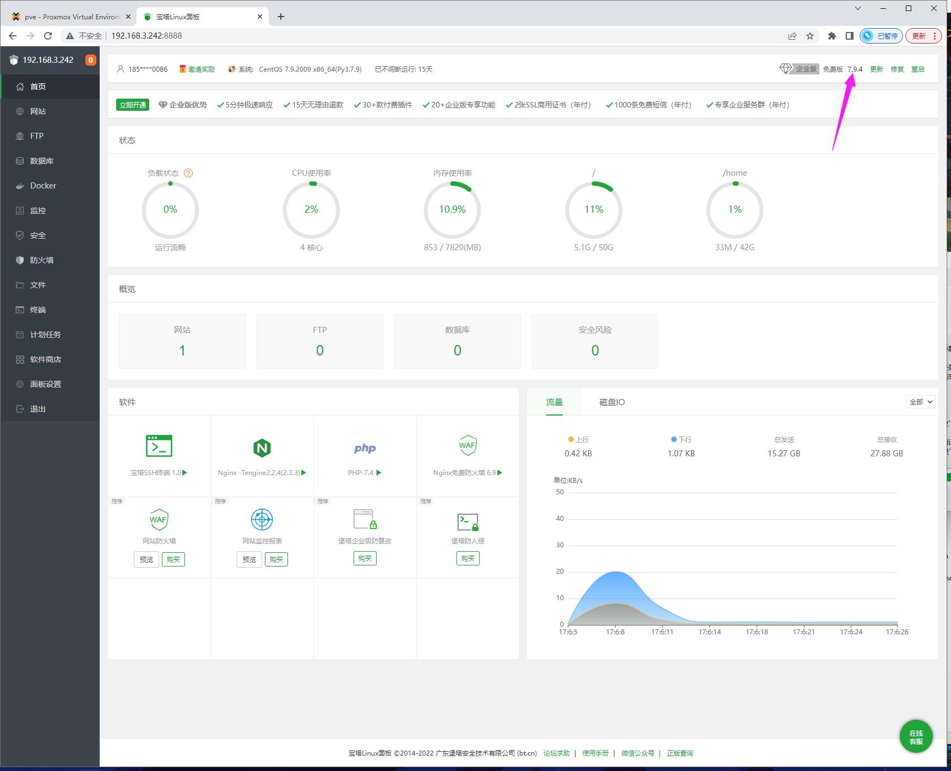951x771 pixels.
Task: Click 购买 button under 堡塔企业级防篡改
Action: 365,558
